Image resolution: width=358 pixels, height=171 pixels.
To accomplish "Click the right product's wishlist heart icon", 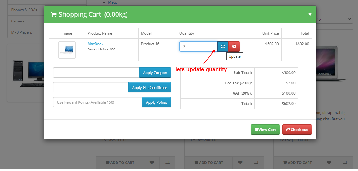I will (x=329, y=163).
